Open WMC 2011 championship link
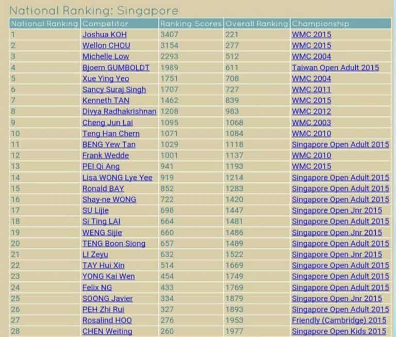 point(311,90)
